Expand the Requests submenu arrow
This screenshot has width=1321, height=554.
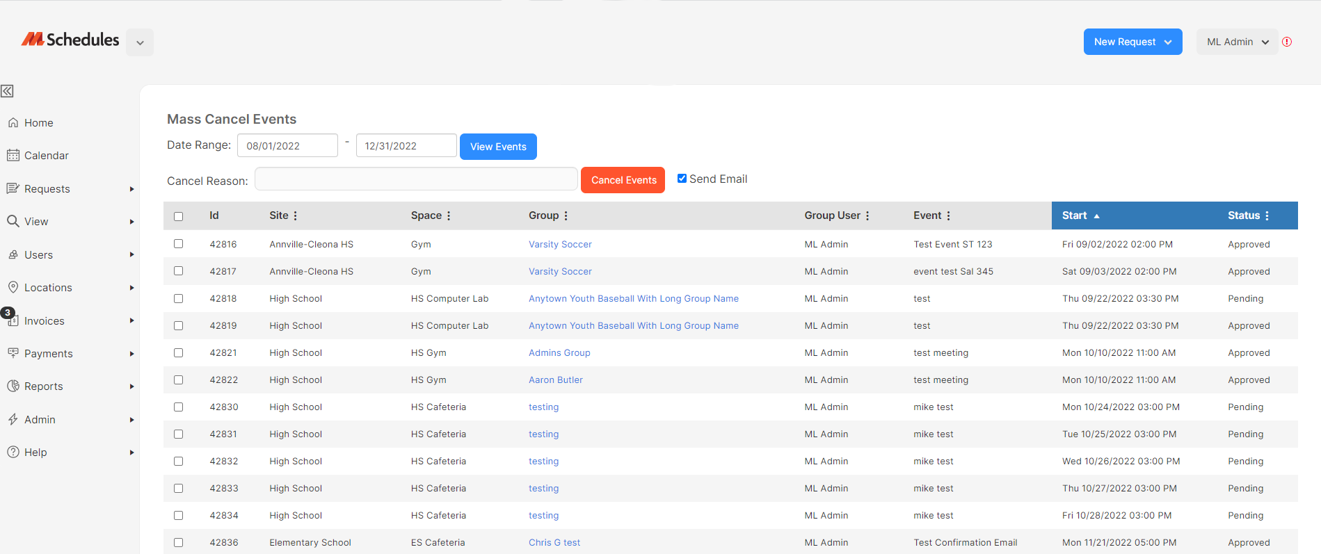(x=131, y=189)
